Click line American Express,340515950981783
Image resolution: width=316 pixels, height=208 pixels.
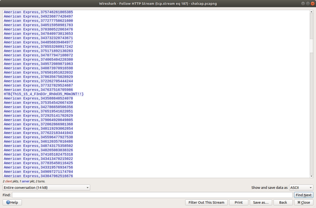click(38, 25)
